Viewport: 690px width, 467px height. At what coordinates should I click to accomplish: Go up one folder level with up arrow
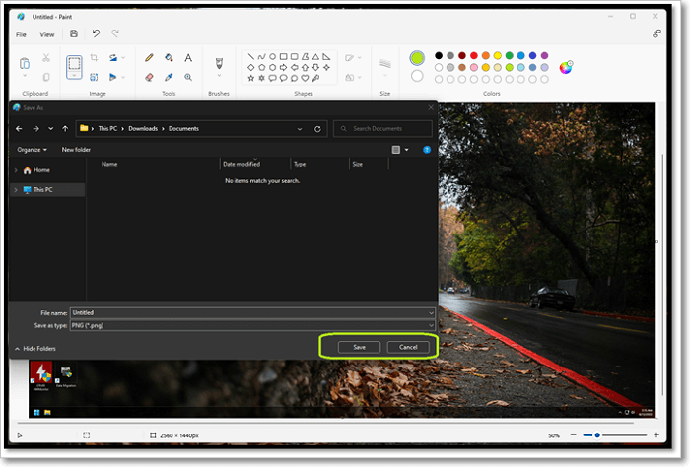[65, 128]
